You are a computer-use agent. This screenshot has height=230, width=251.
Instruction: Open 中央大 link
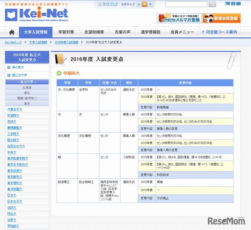click(x=12, y=152)
